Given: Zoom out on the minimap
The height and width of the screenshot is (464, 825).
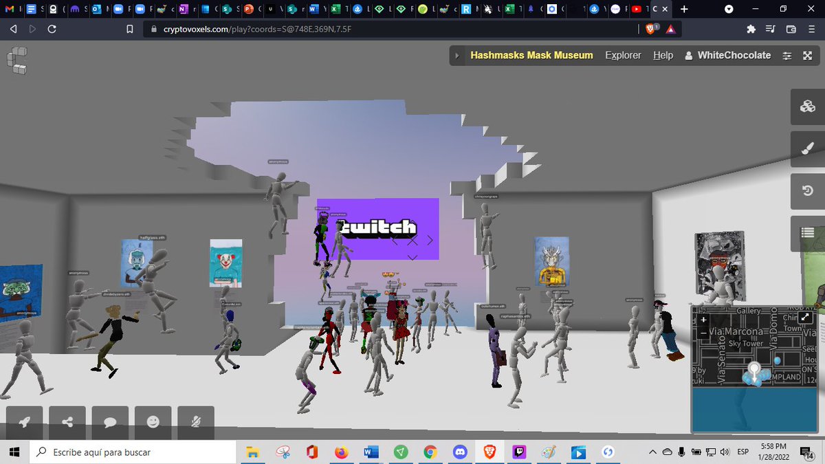Looking at the screenshot, I should pos(703,332).
